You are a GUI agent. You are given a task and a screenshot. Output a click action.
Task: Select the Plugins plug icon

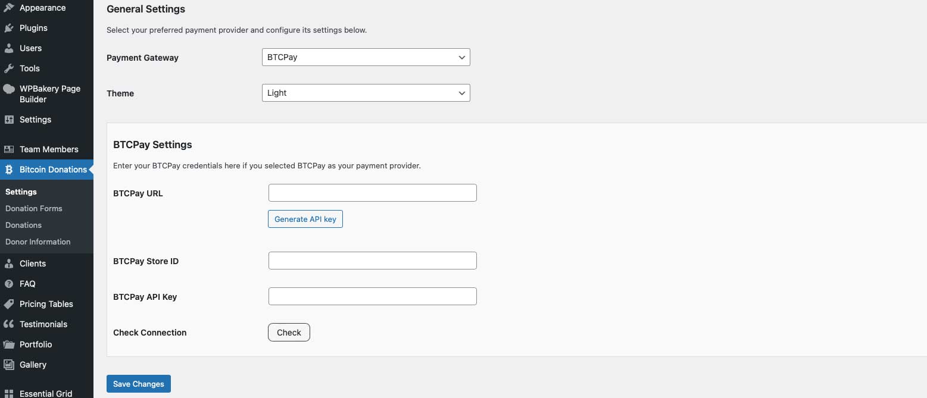click(10, 27)
